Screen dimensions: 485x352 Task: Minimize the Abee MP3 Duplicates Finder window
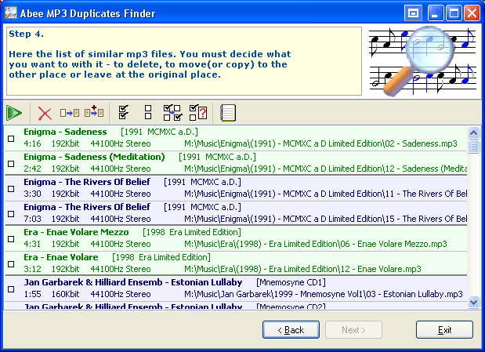tap(436, 13)
